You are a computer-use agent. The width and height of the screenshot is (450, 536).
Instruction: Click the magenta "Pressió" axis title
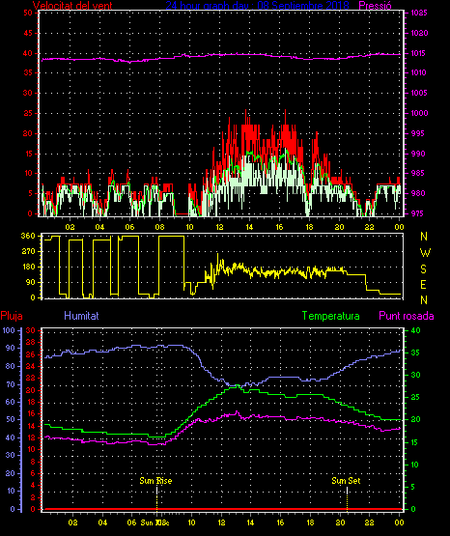click(x=376, y=6)
